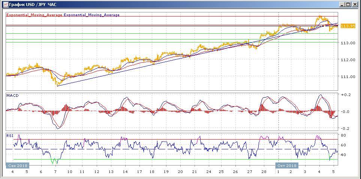Click date label 24 on time axis
The width and height of the screenshot is (361, 179).
[x=209, y=172]
